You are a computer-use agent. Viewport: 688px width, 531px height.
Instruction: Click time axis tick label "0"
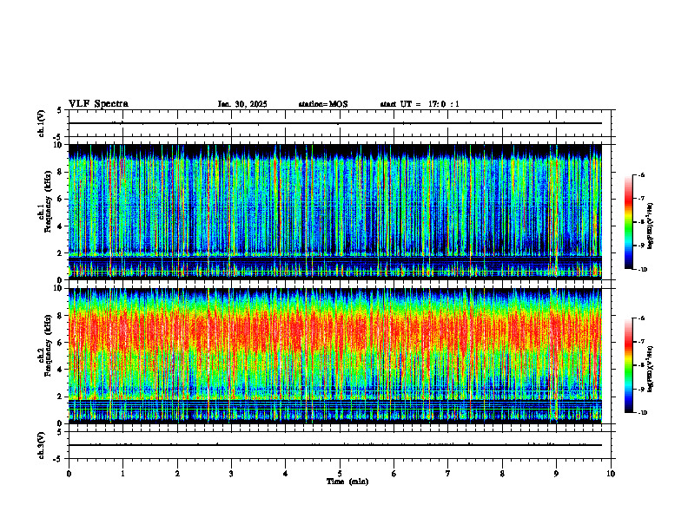coord(69,474)
